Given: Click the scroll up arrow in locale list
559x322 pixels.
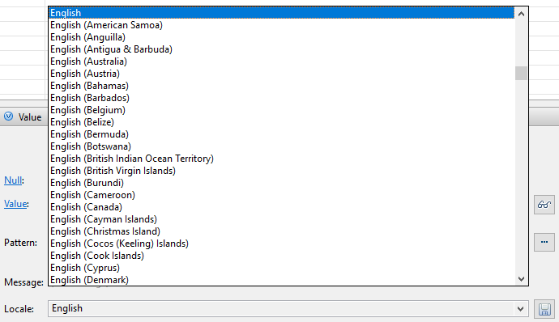Looking at the screenshot, I should pos(521,15).
